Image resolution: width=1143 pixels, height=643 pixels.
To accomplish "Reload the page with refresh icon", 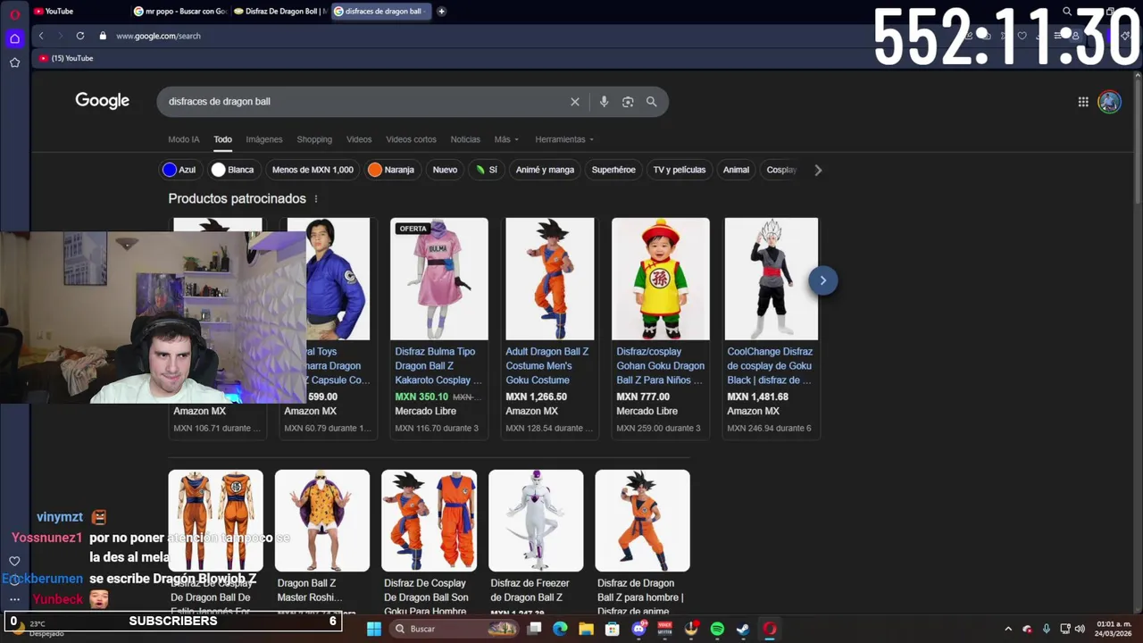I will point(80,36).
